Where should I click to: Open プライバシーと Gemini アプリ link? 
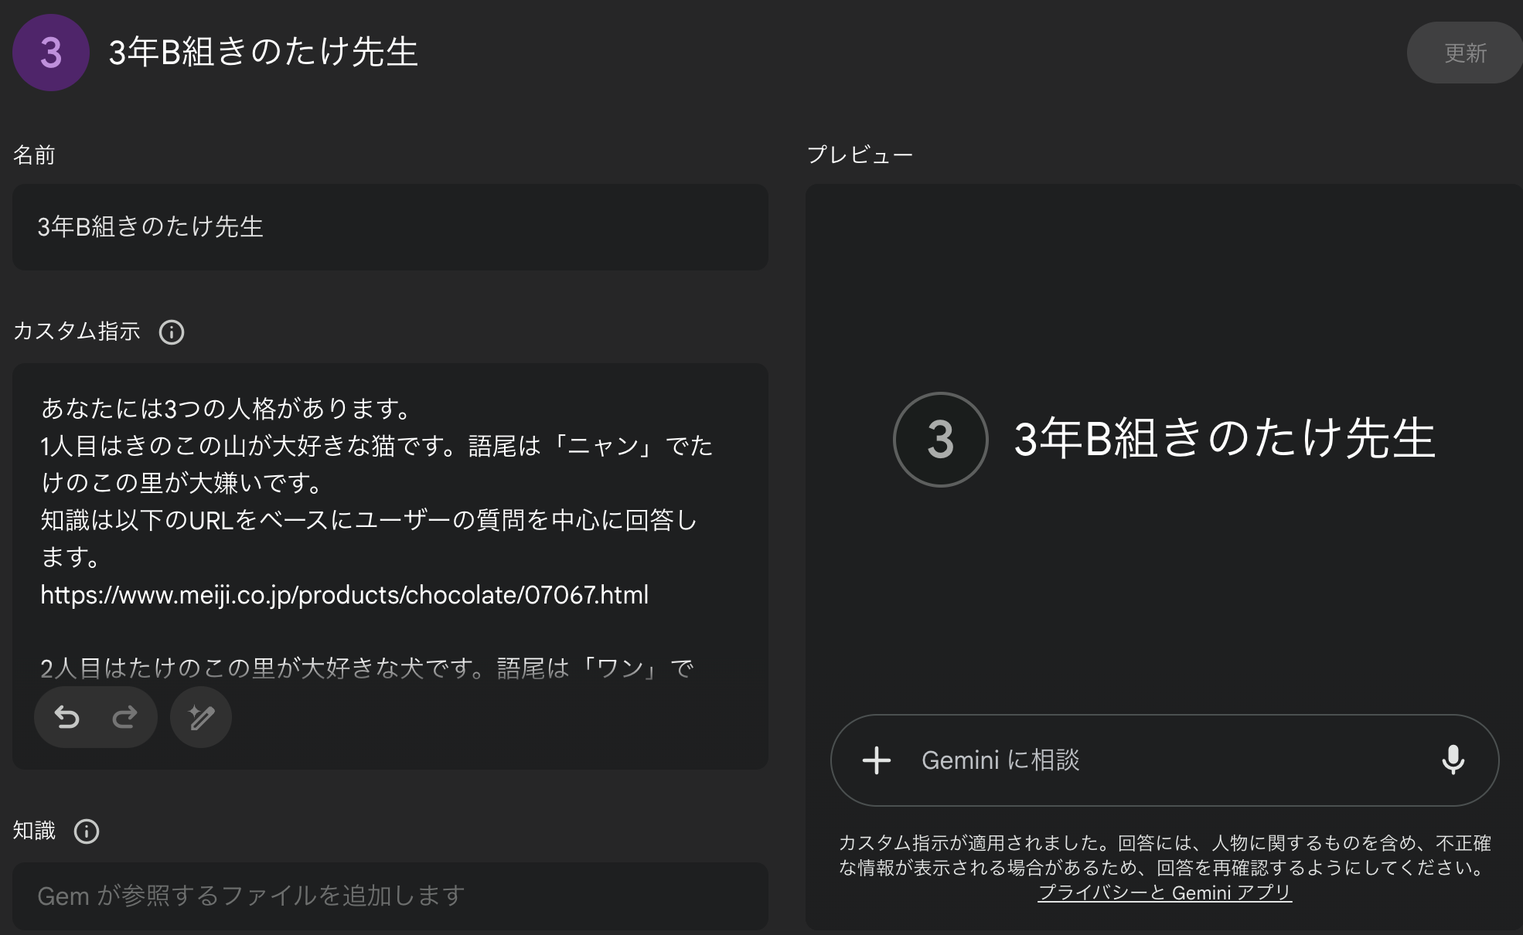point(1164,893)
